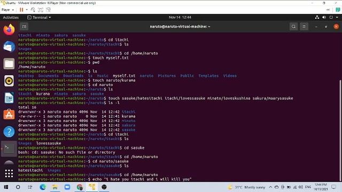
Task: Show Applications grid in dock
Action: click(9, 173)
